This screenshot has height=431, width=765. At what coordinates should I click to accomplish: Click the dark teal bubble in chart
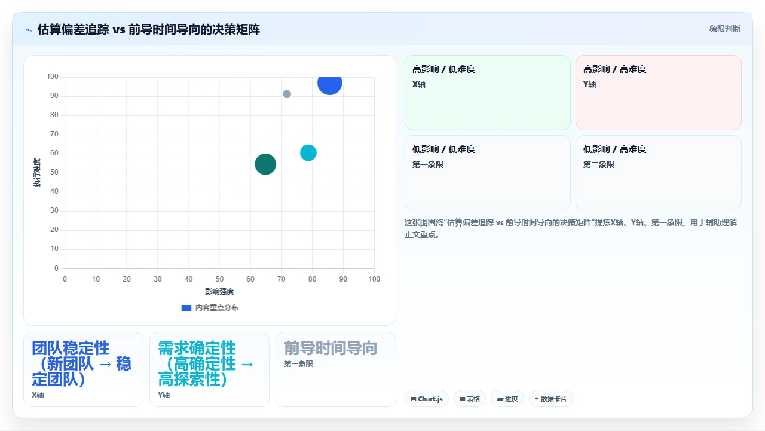tap(265, 164)
